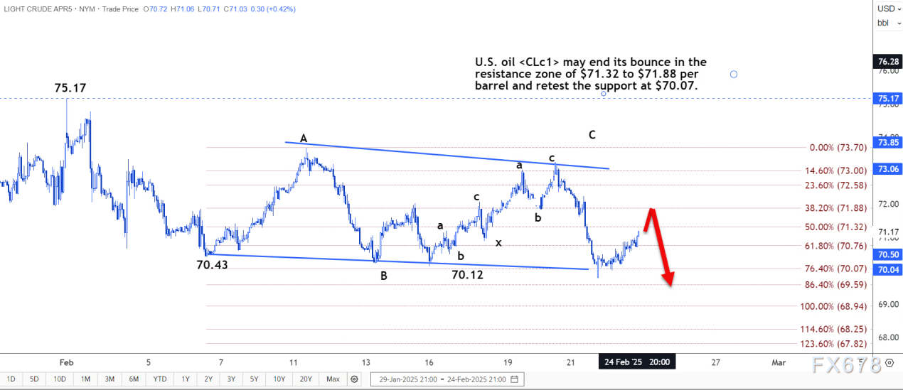Pick the 5Y range button

click(253, 379)
